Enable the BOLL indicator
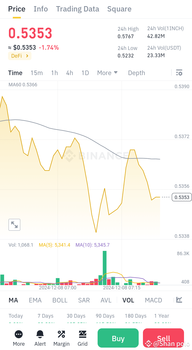The width and height of the screenshot is (192, 350). (60, 300)
